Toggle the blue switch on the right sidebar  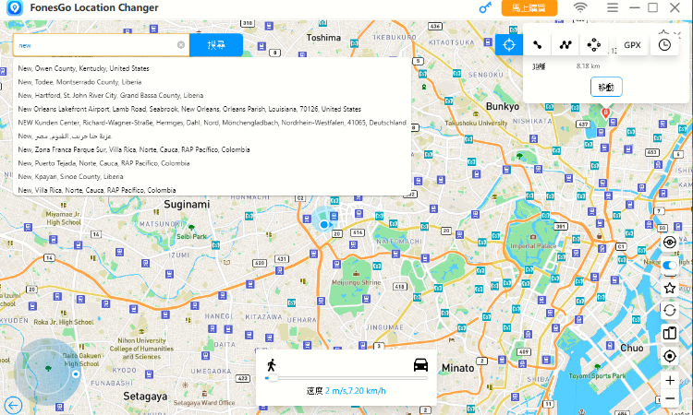[670, 265]
